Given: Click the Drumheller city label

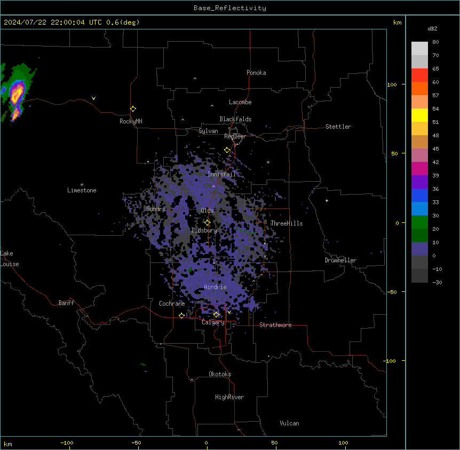Looking at the screenshot, I should (x=340, y=260).
